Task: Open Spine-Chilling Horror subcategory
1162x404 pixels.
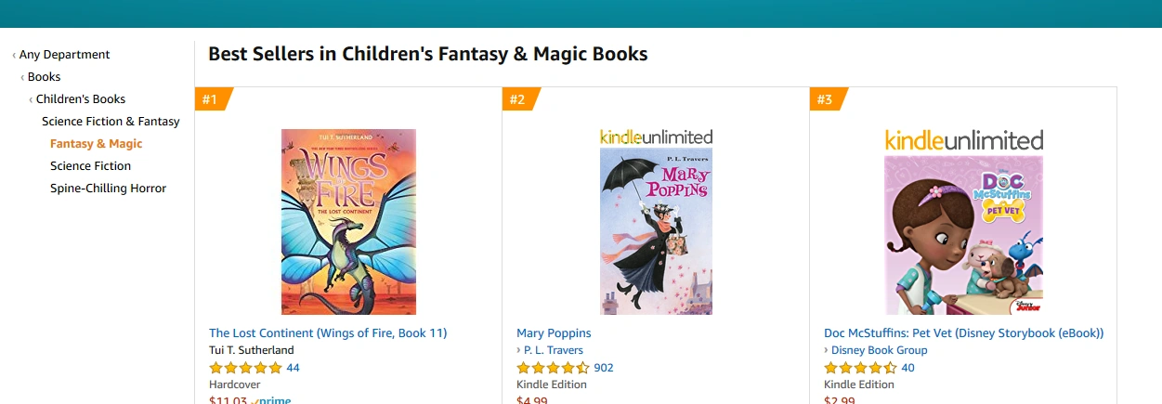Action: point(108,189)
